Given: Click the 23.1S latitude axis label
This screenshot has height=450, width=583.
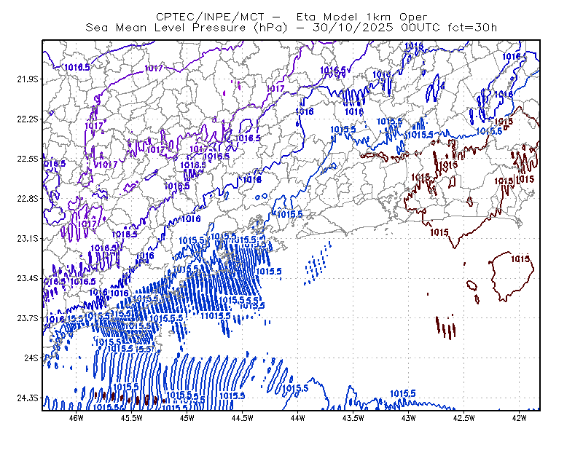Looking at the screenshot, I should [x=28, y=238].
